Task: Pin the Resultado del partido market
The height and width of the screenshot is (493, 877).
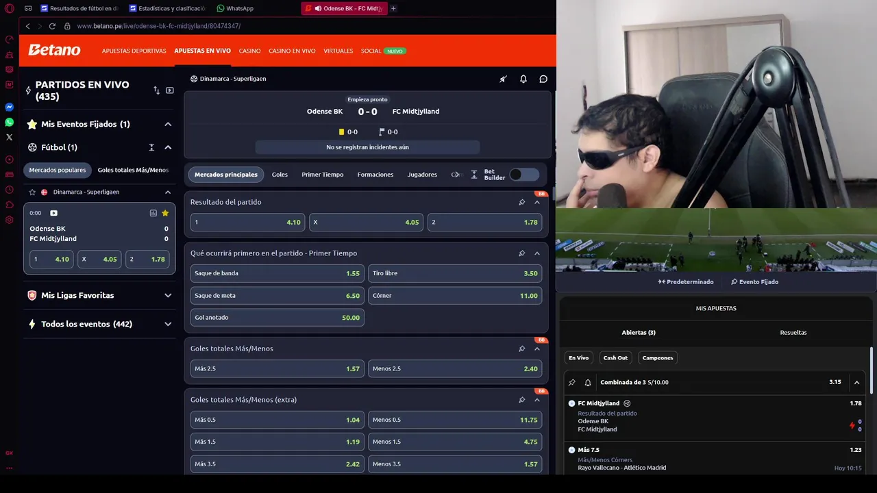Action: point(521,202)
